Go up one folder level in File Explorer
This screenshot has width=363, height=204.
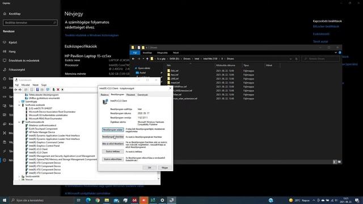coord(147,59)
